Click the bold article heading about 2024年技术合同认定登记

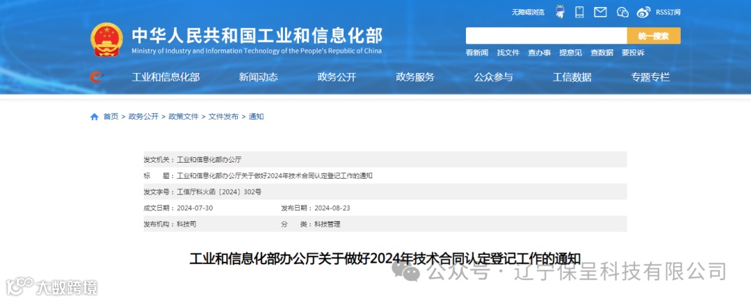(x=385, y=259)
